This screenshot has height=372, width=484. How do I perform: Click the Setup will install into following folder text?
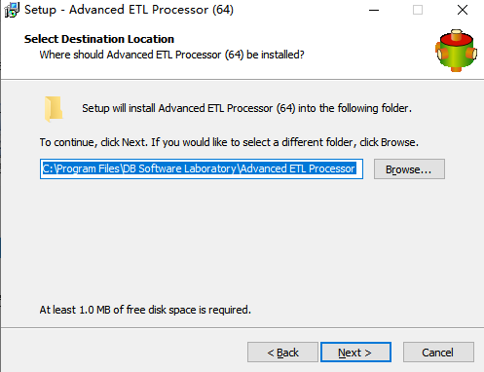246,108
